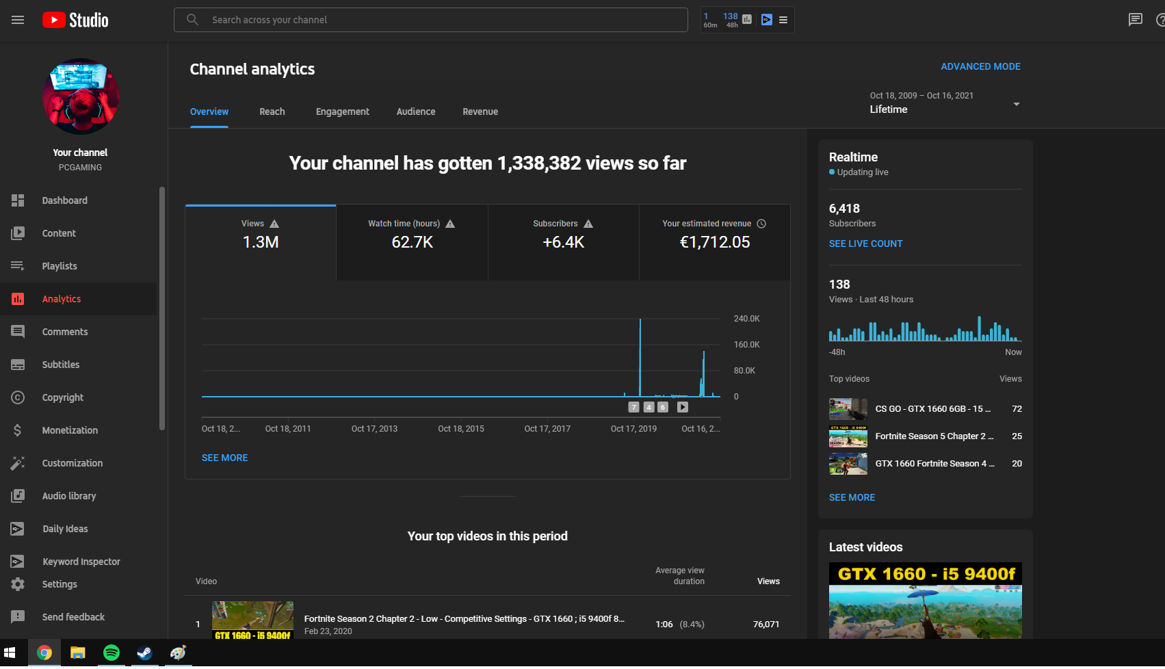Select the Views 1.3M metric card

click(261, 242)
